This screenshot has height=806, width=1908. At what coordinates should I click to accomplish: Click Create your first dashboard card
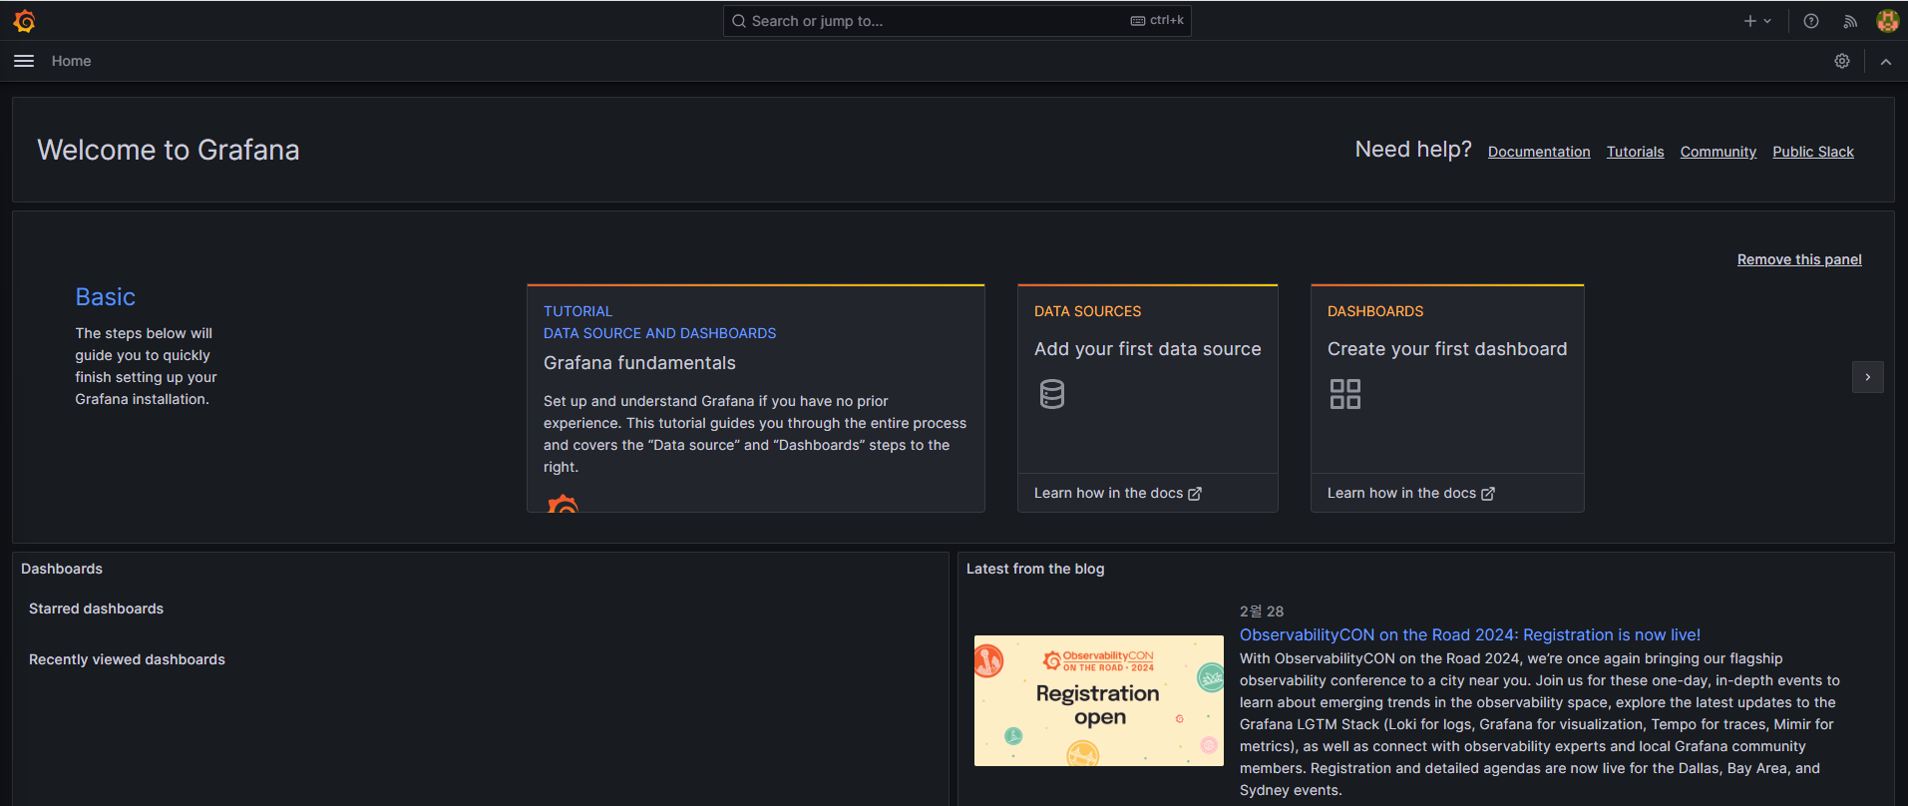coord(1447,398)
